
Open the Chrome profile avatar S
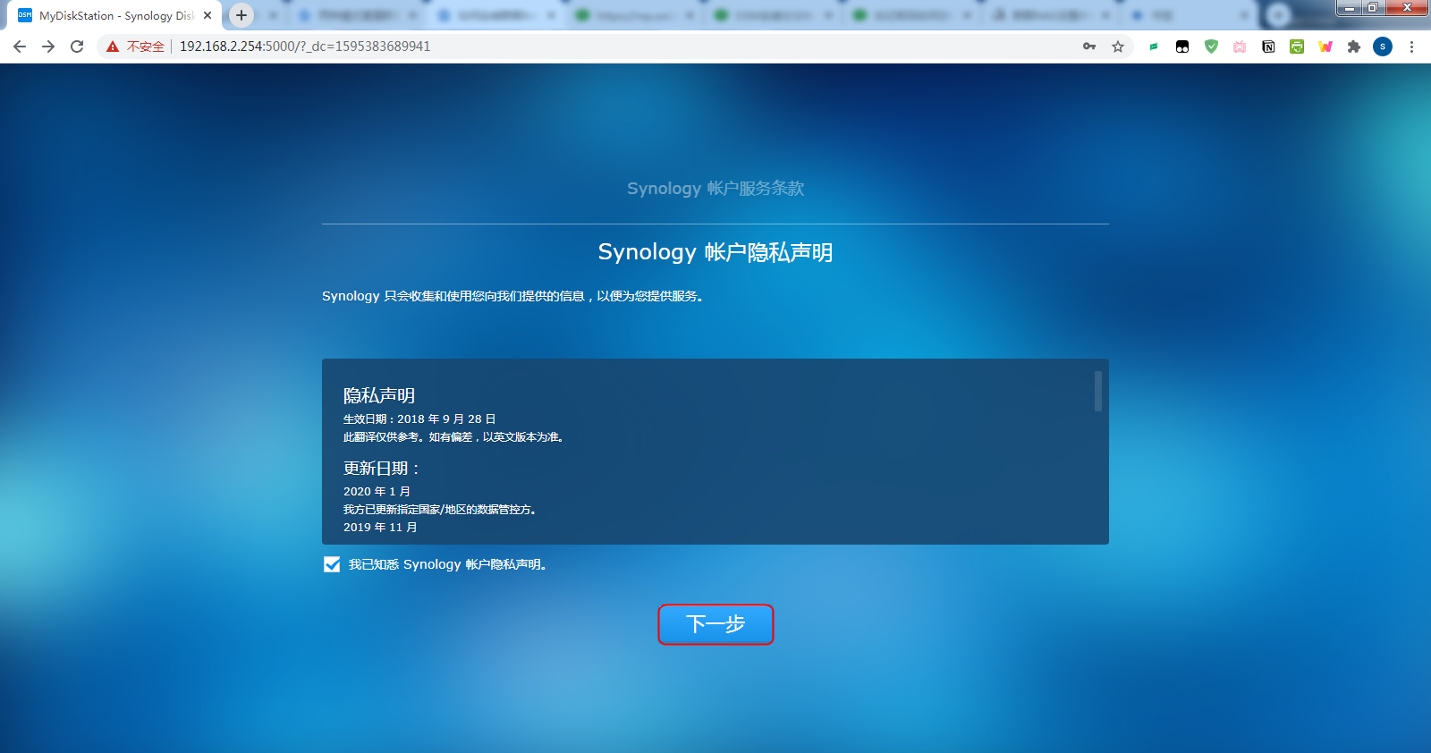click(x=1383, y=47)
